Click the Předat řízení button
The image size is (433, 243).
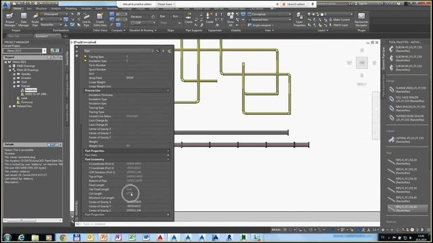[x=166, y=4]
